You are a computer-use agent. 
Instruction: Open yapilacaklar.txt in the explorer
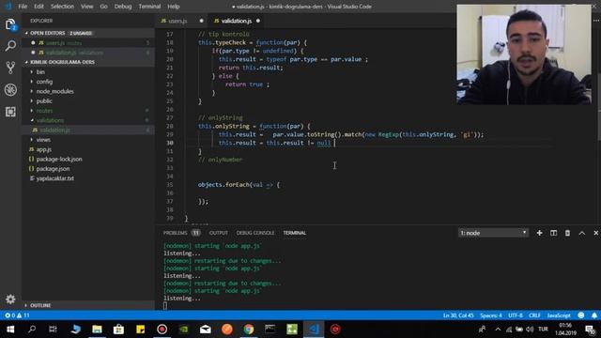tap(55, 178)
